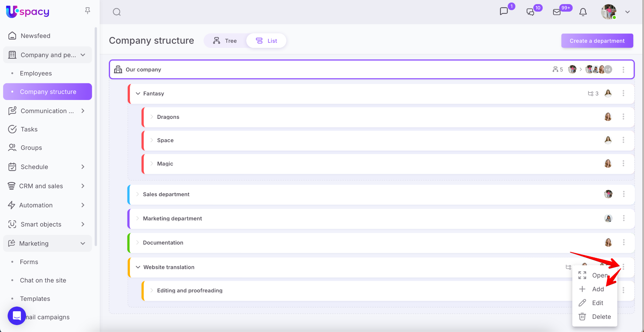The width and height of the screenshot is (644, 332).
Task: Expand the Sales department row
Action: (137, 194)
